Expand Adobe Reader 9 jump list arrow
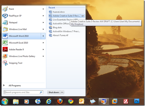Viewport: 145px width, 106px height. click(43, 50)
